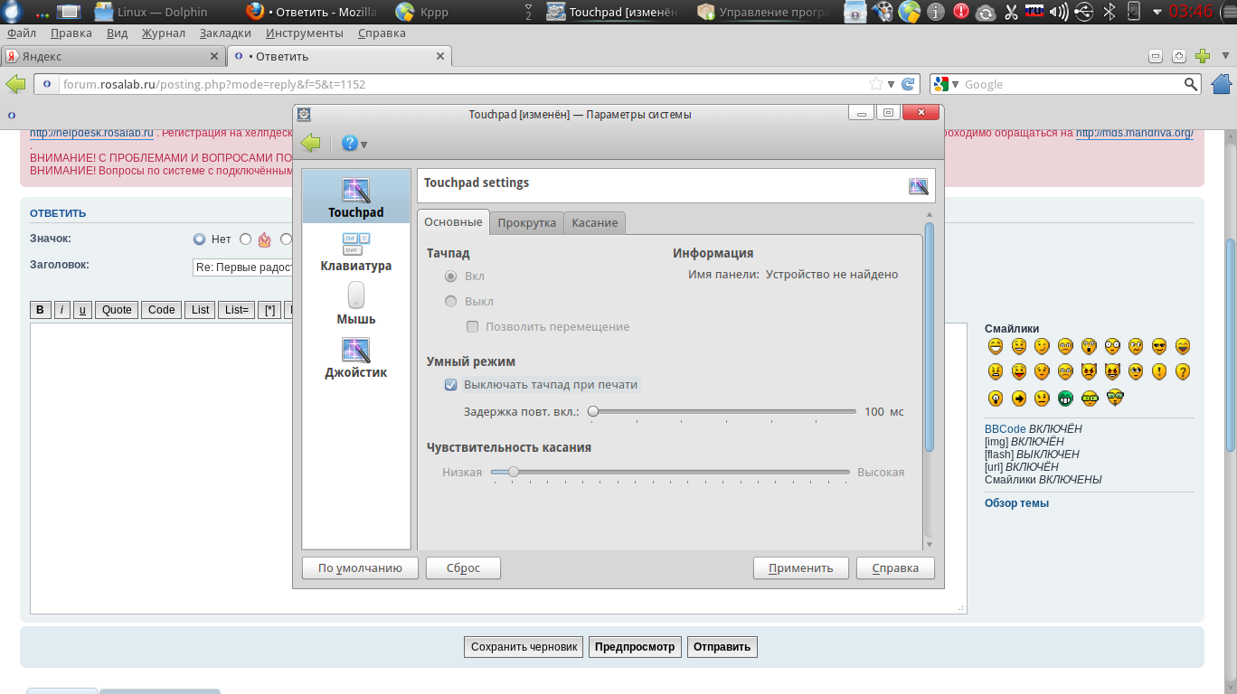Insert the black arrow smiley
The width and height of the screenshot is (1237, 694).
[1018, 398]
